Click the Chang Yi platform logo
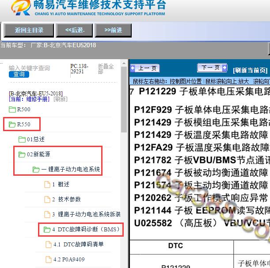Screen dimensions: 270x268 pyautogui.click(x=21, y=8)
